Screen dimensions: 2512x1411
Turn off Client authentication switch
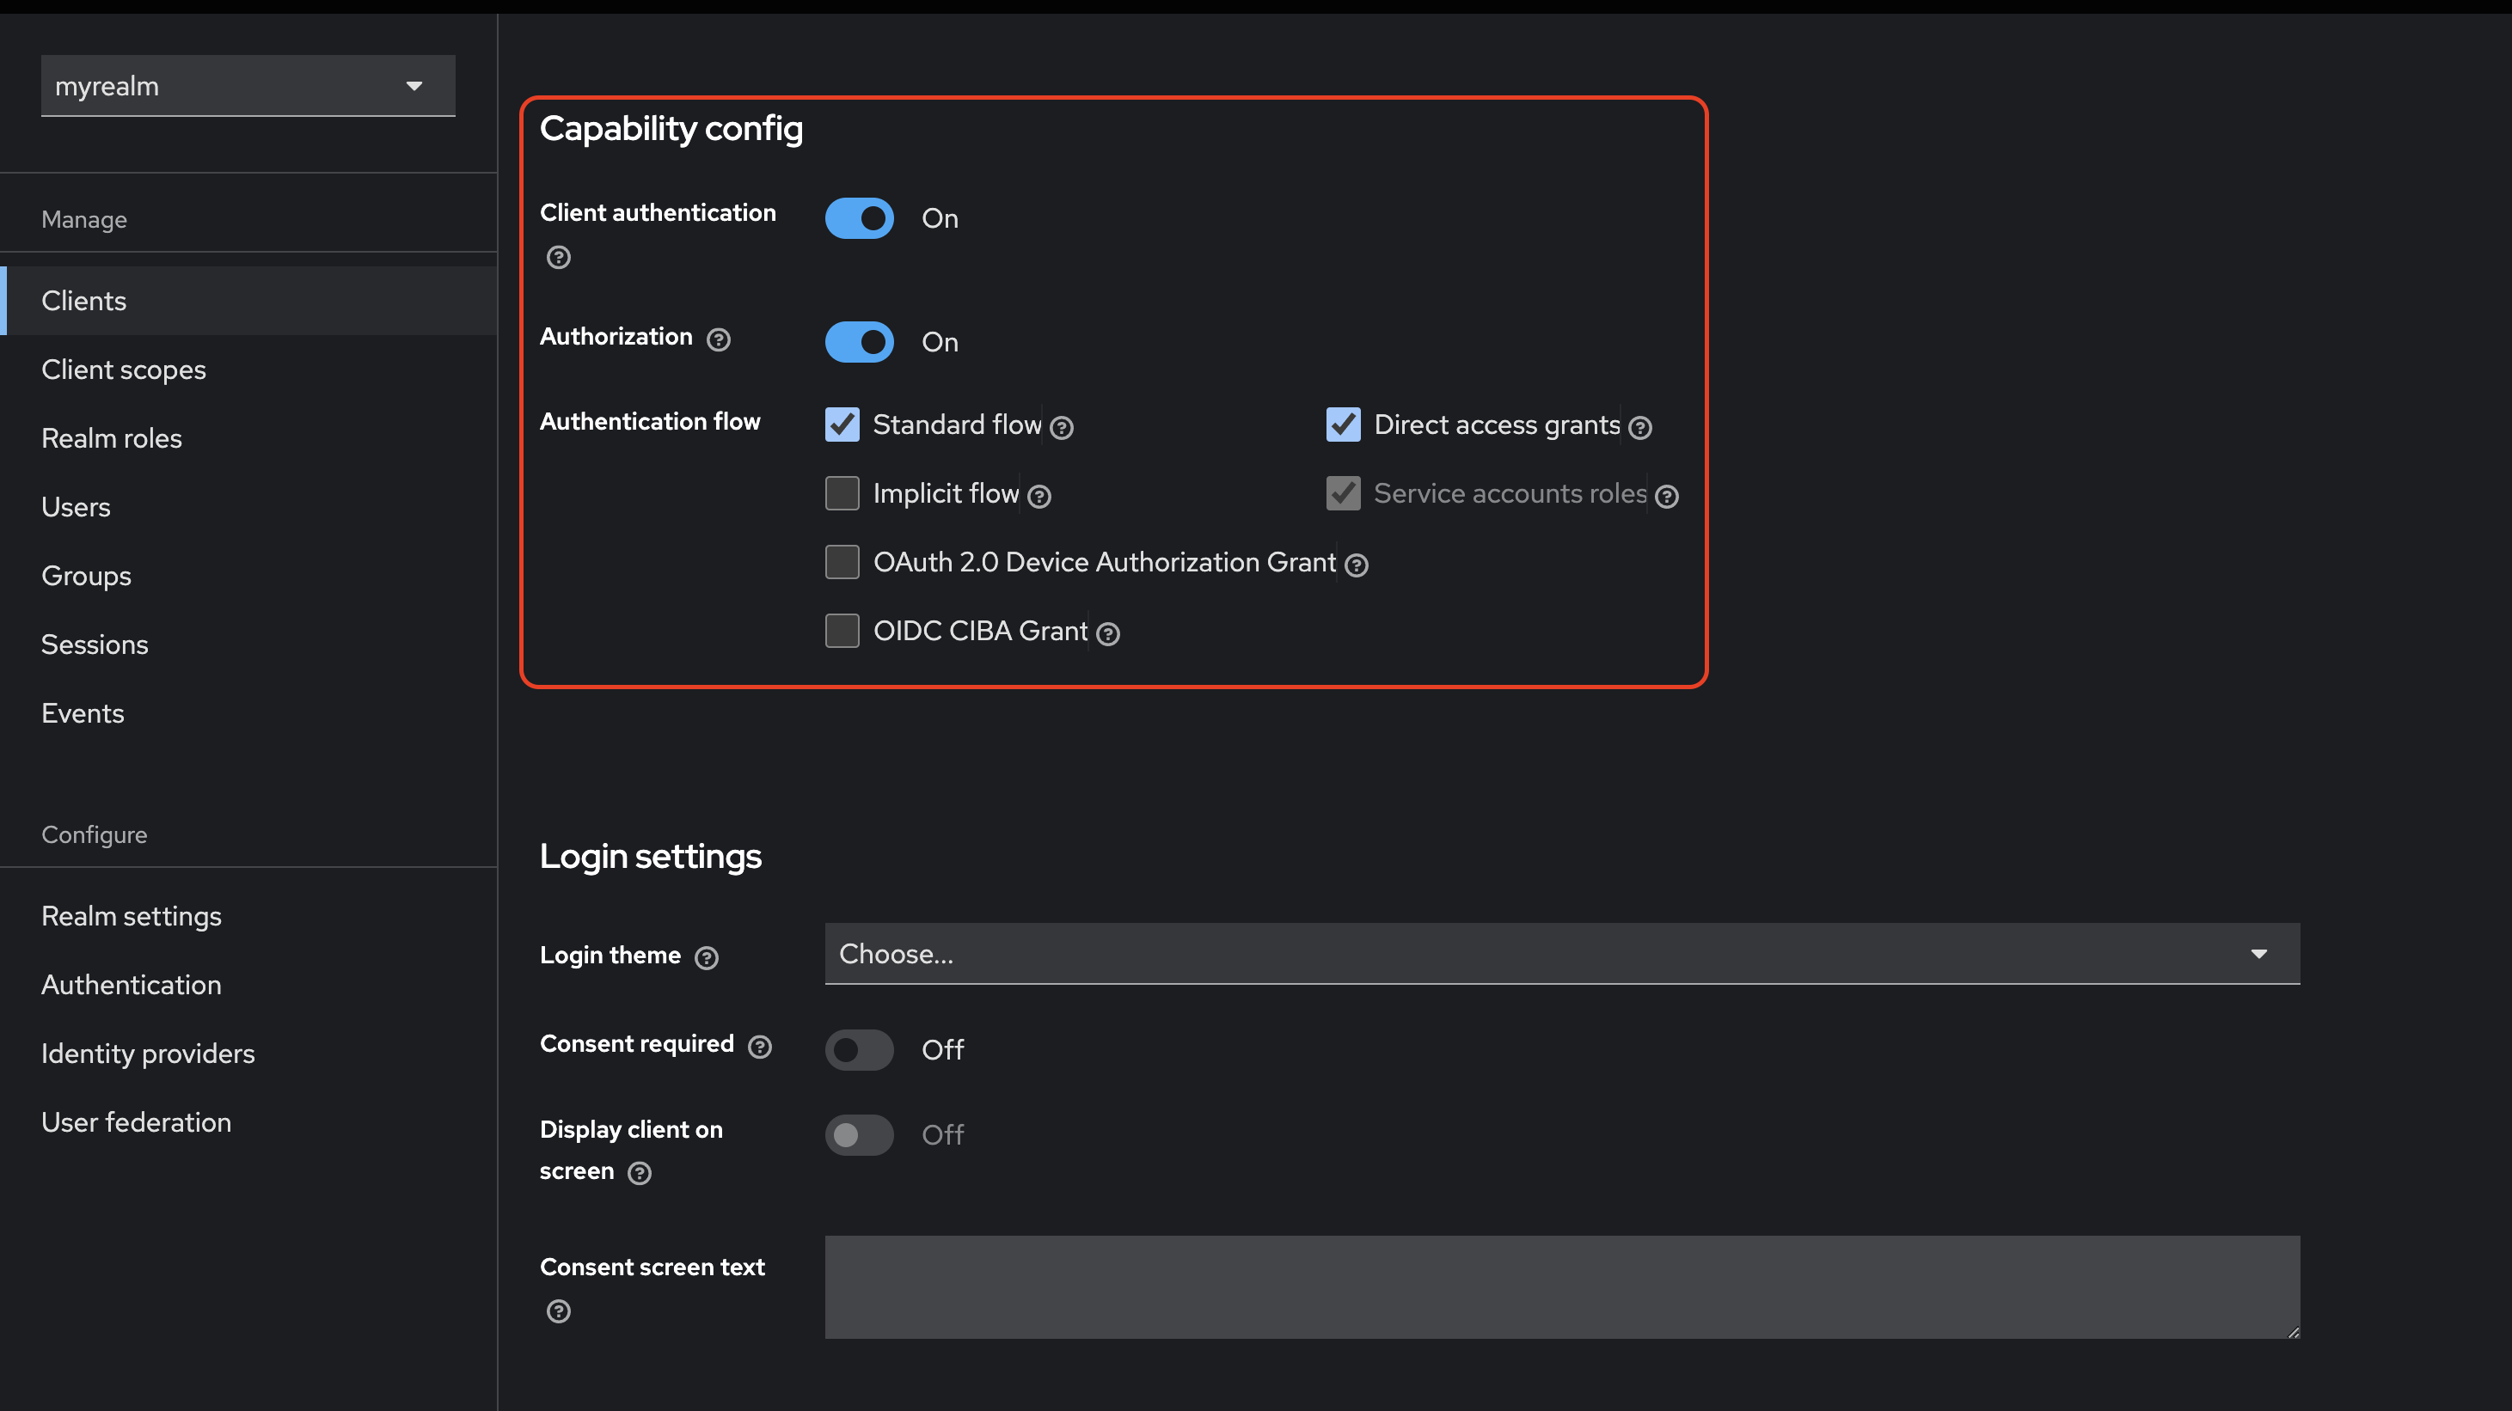(x=859, y=218)
